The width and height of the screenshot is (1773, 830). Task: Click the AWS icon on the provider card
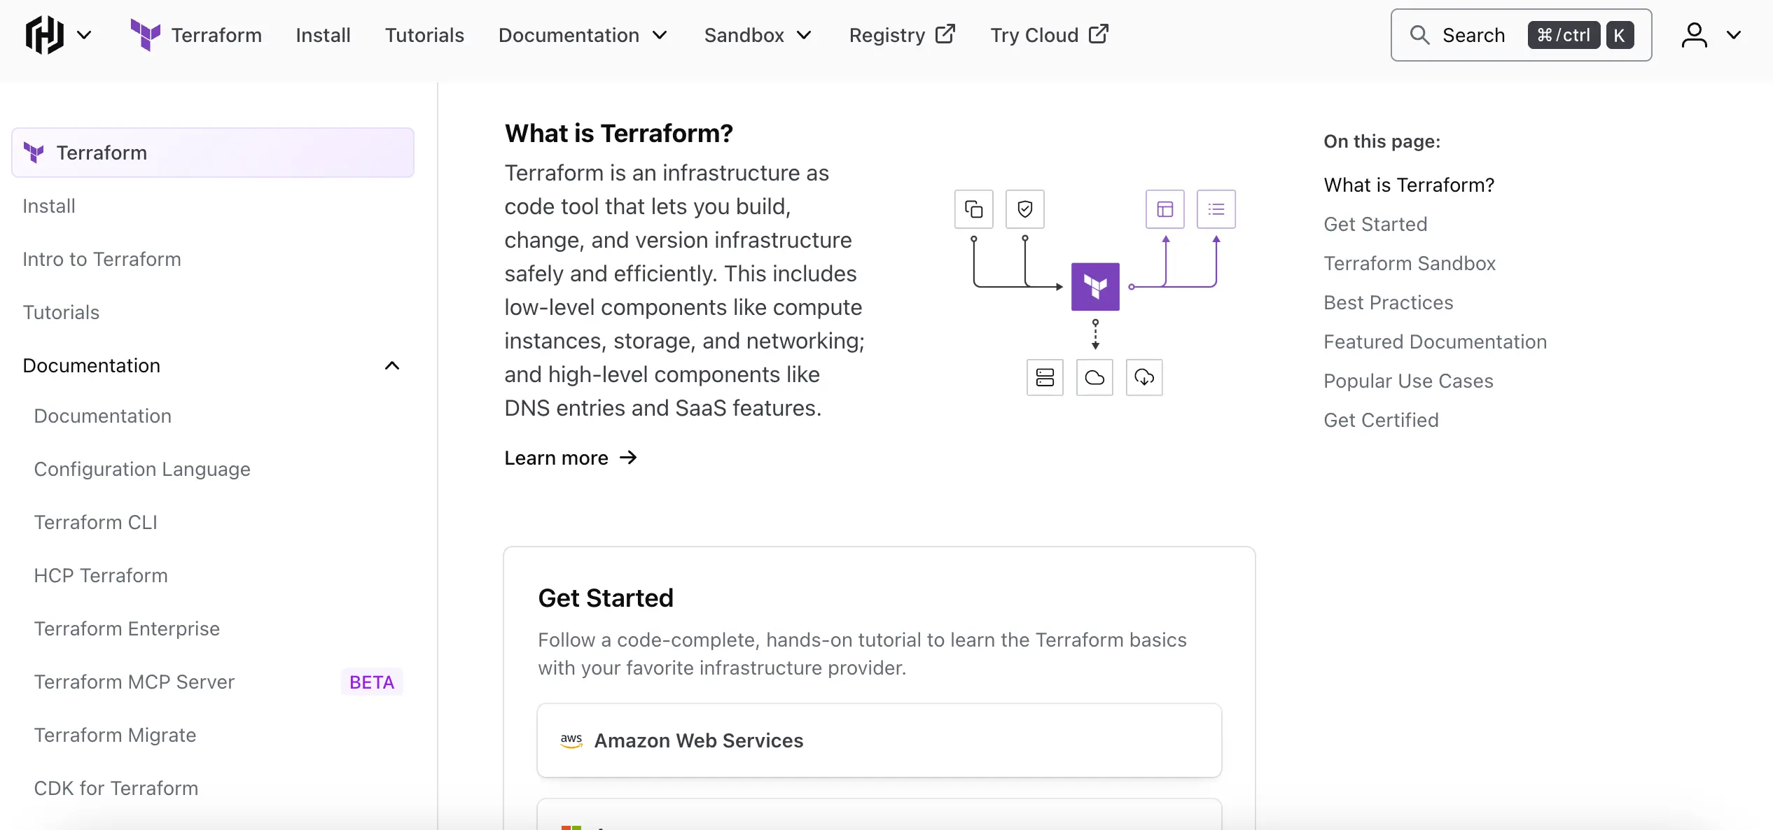tap(572, 740)
